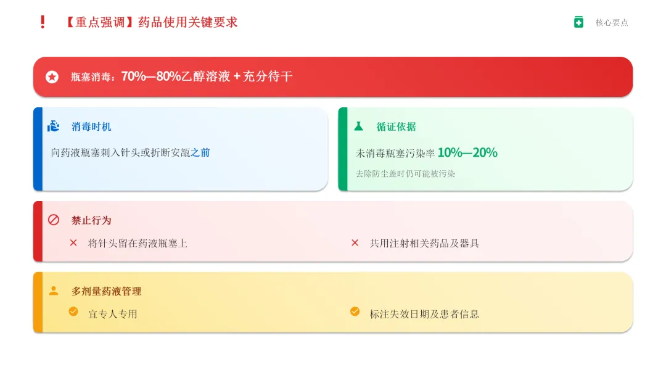Click the star icon in red banner
The width and height of the screenshot is (666, 375).
pos(52,77)
